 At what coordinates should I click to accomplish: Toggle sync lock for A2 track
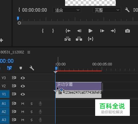(14, 111)
